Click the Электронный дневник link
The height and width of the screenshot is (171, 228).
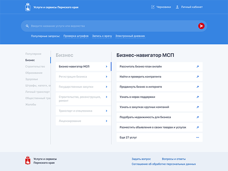pos(130,36)
